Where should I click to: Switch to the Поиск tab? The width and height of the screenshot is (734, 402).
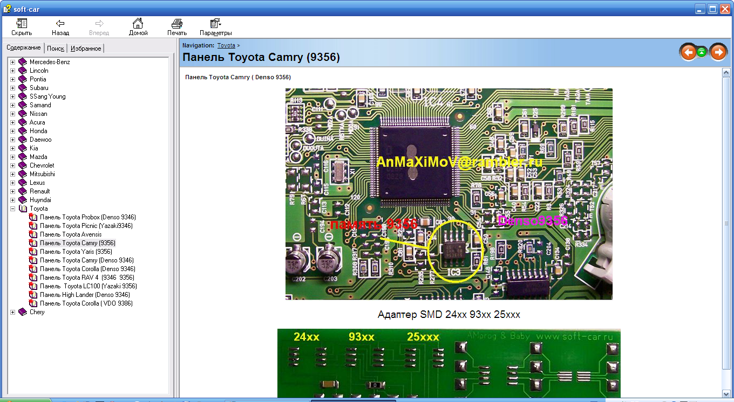tap(56, 48)
